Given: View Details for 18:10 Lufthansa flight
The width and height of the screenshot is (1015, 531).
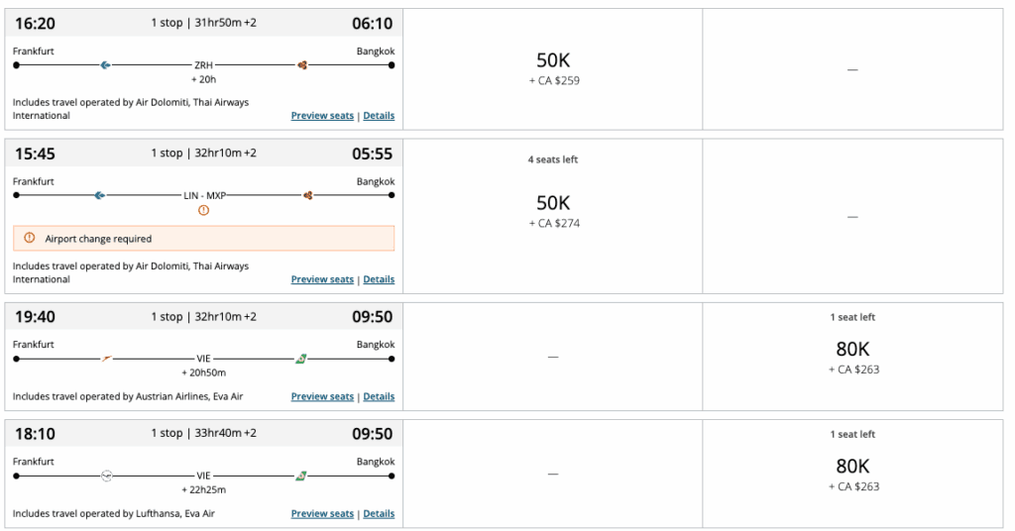Looking at the screenshot, I should 379,513.
